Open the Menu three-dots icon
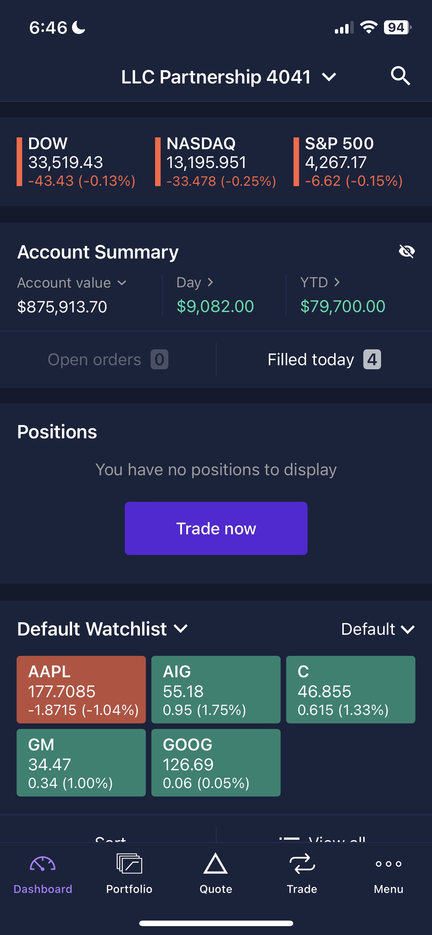This screenshot has width=432, height=935. coord(388,864)
